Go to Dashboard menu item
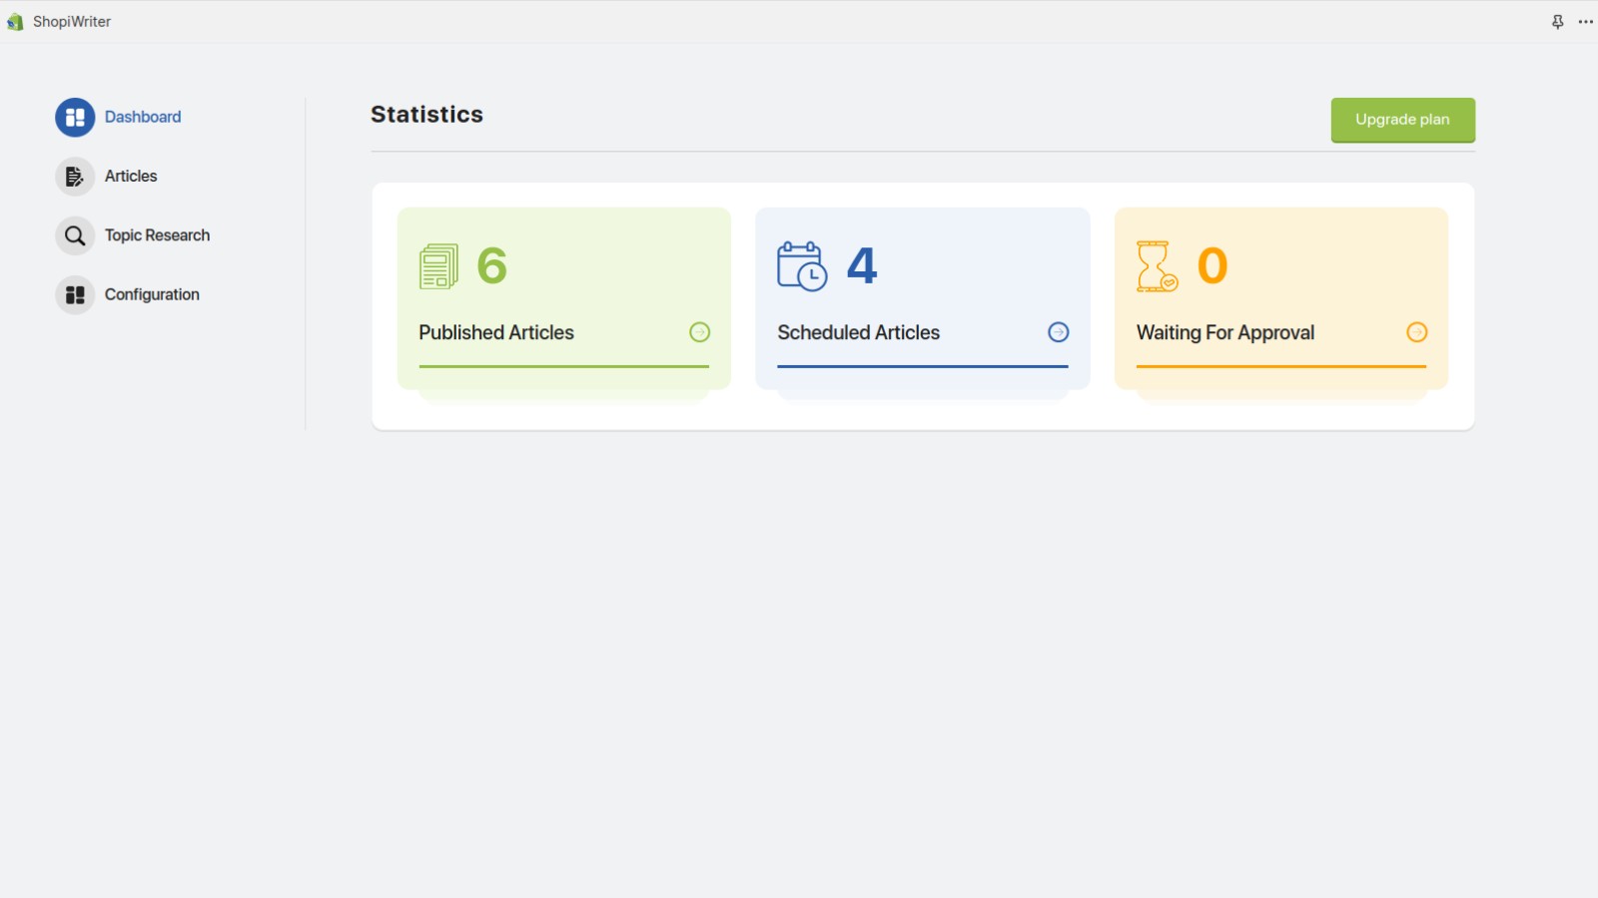 (143, 117)
